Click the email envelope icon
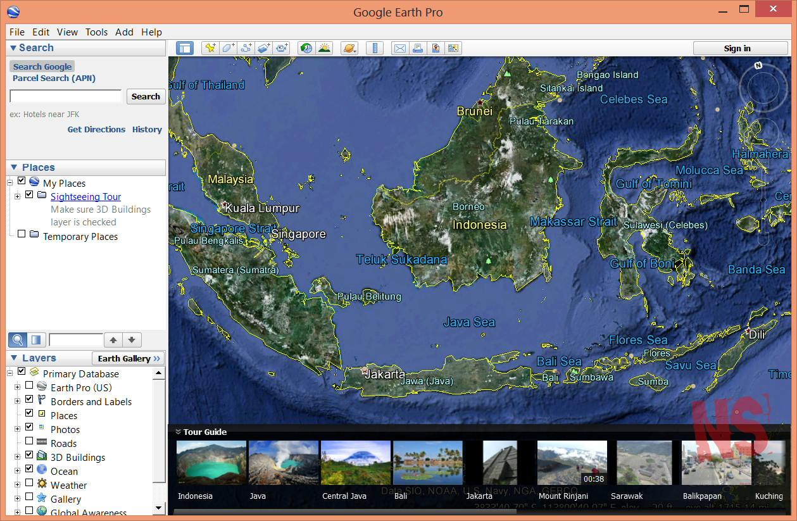 [x=399, y=48]
